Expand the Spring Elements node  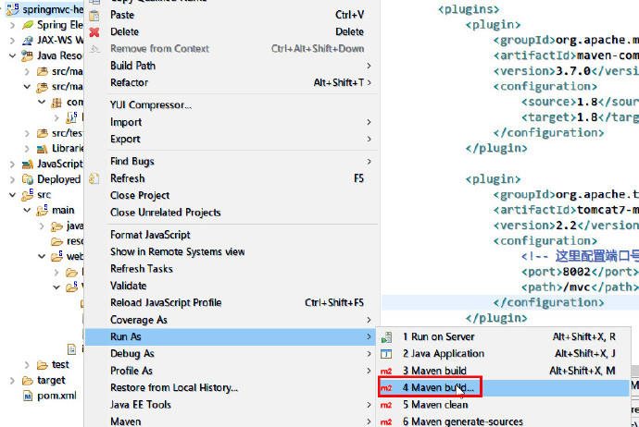(12, 25)
